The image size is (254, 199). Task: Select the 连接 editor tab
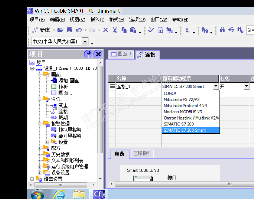pos(147,55)
